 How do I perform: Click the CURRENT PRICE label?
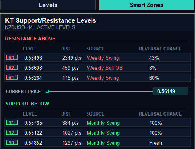coord(23,92)
